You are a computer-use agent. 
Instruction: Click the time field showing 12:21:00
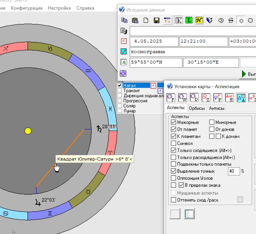coord(204,41)
